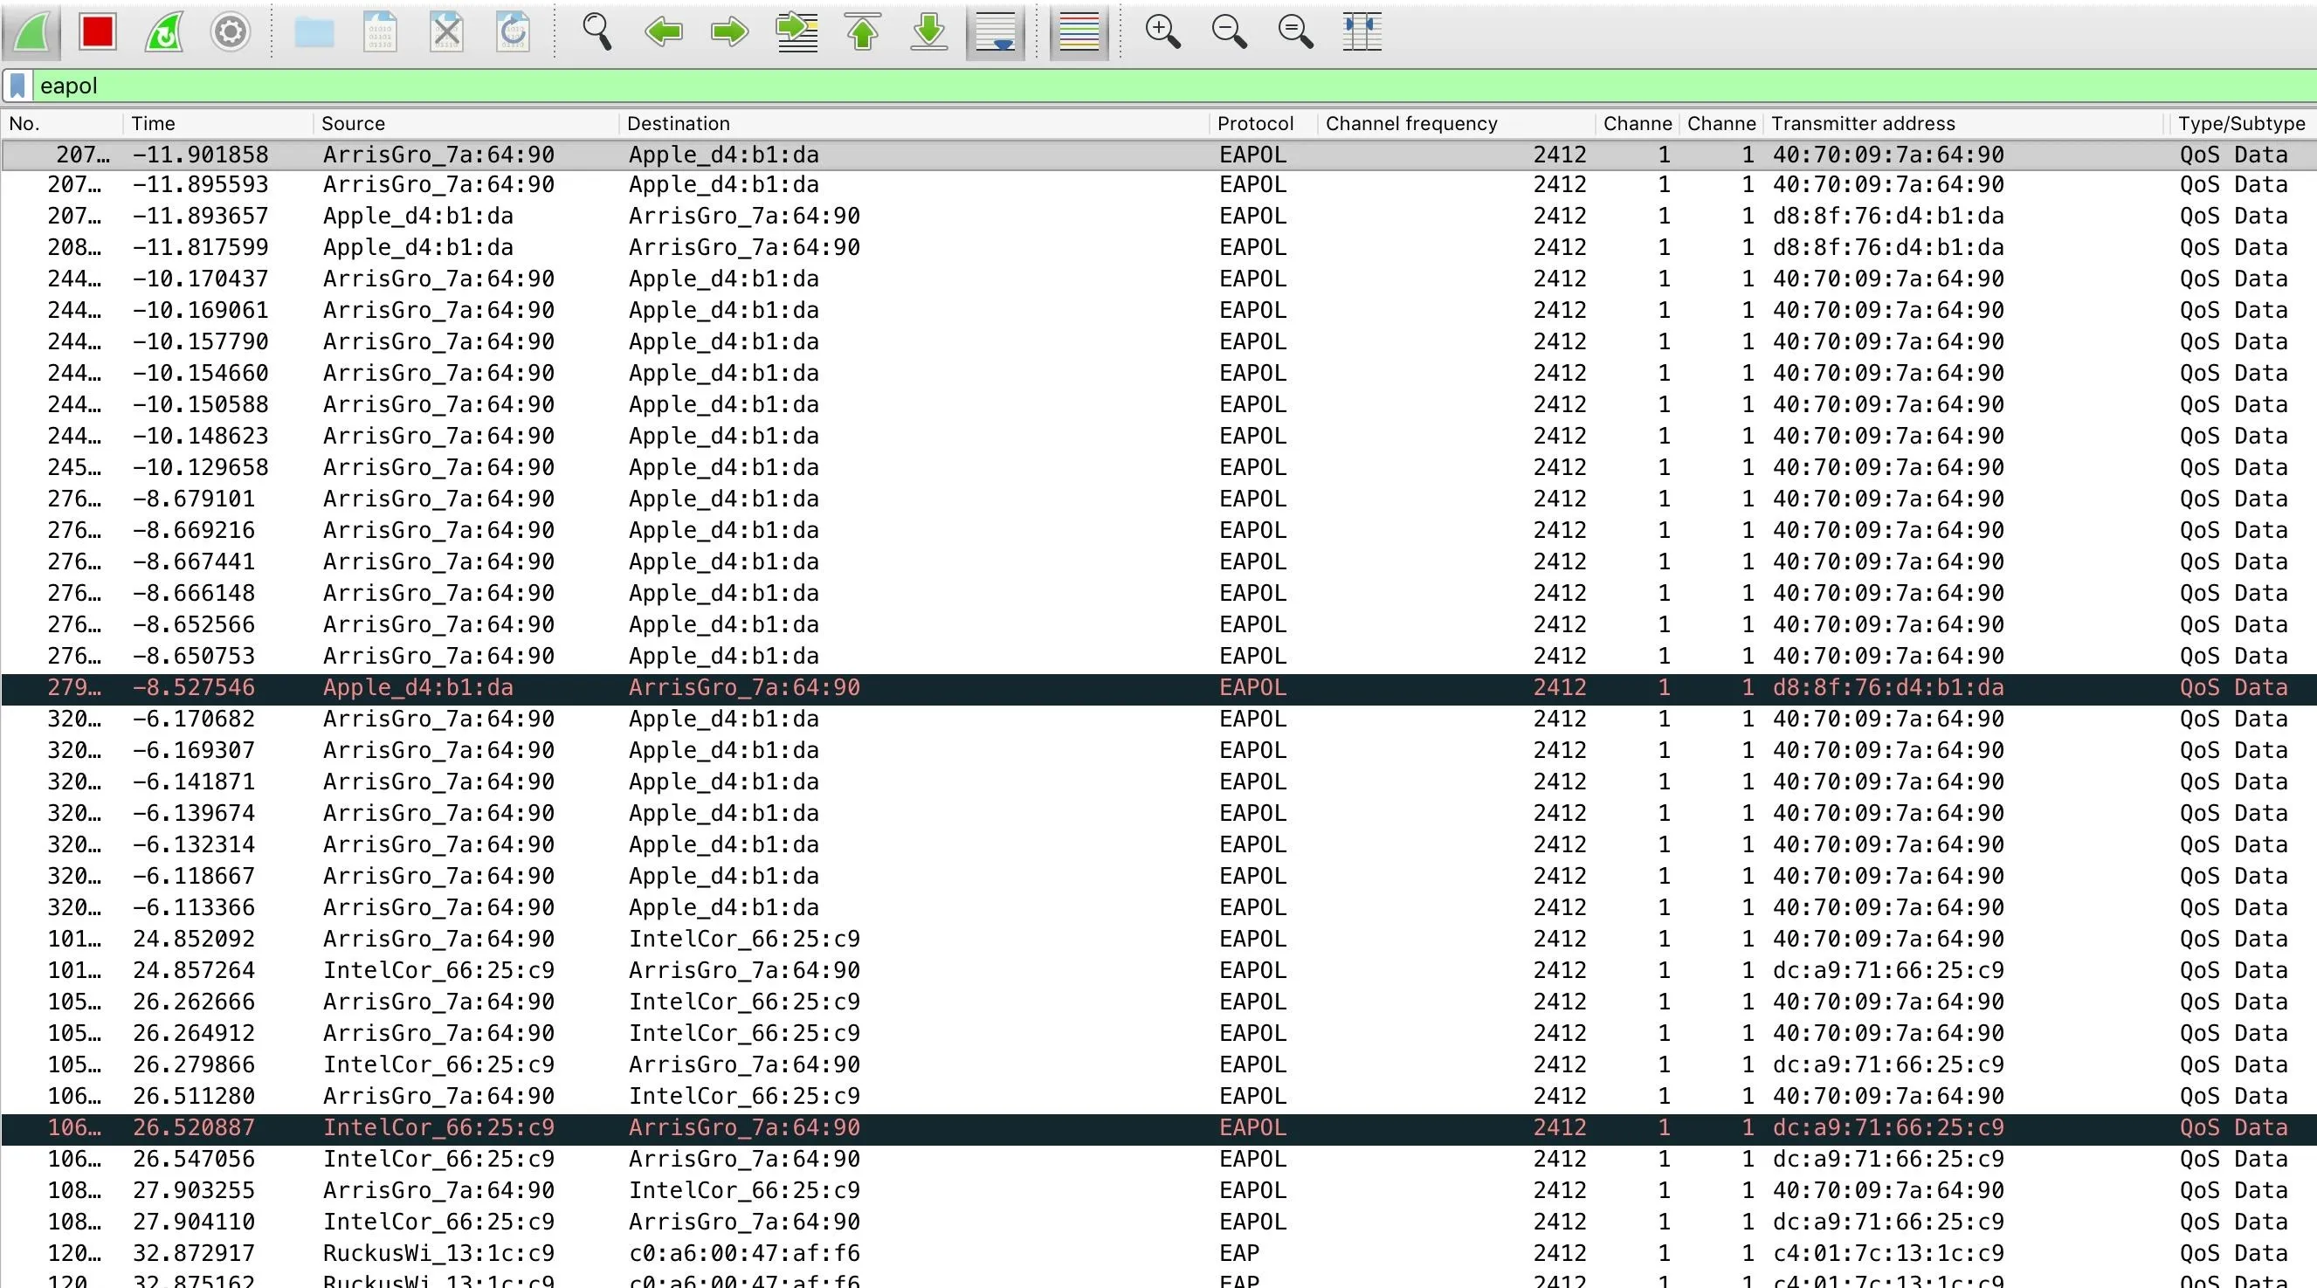The width and height of the screenshot is (2317, 1288).
Task: Sort by the Destination column header
Action: point(913,123)
